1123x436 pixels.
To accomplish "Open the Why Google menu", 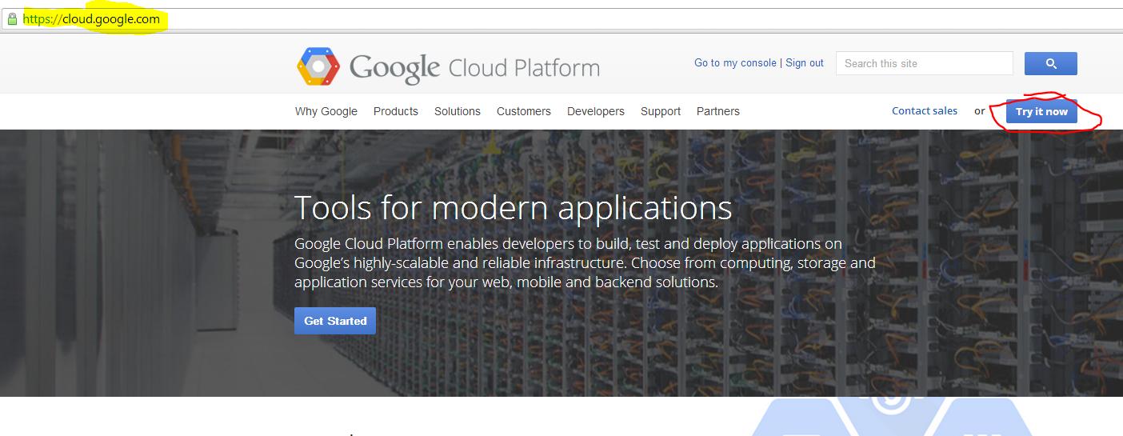I will click(x=326, y=111).
